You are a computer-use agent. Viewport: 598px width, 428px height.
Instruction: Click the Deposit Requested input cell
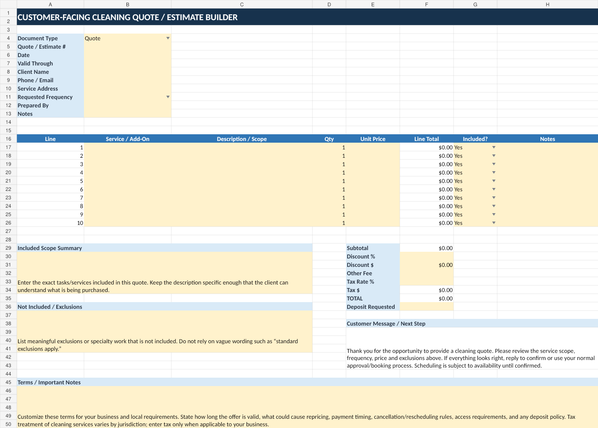(427, 307)
